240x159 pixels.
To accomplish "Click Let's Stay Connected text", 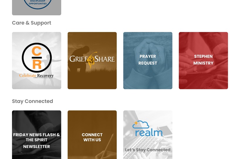I will tap(148, 150).
